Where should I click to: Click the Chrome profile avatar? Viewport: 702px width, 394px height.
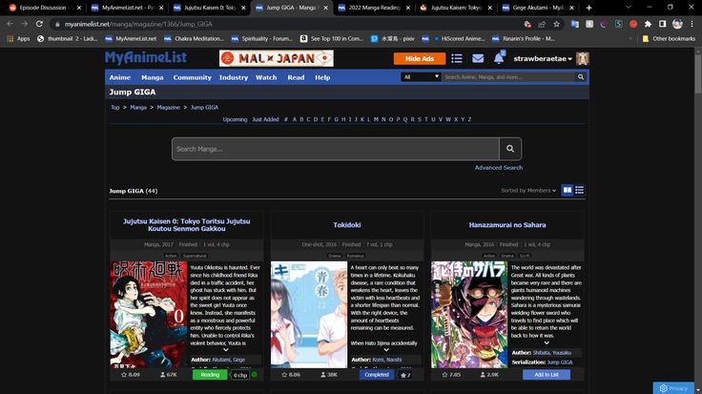click(677, 24)
